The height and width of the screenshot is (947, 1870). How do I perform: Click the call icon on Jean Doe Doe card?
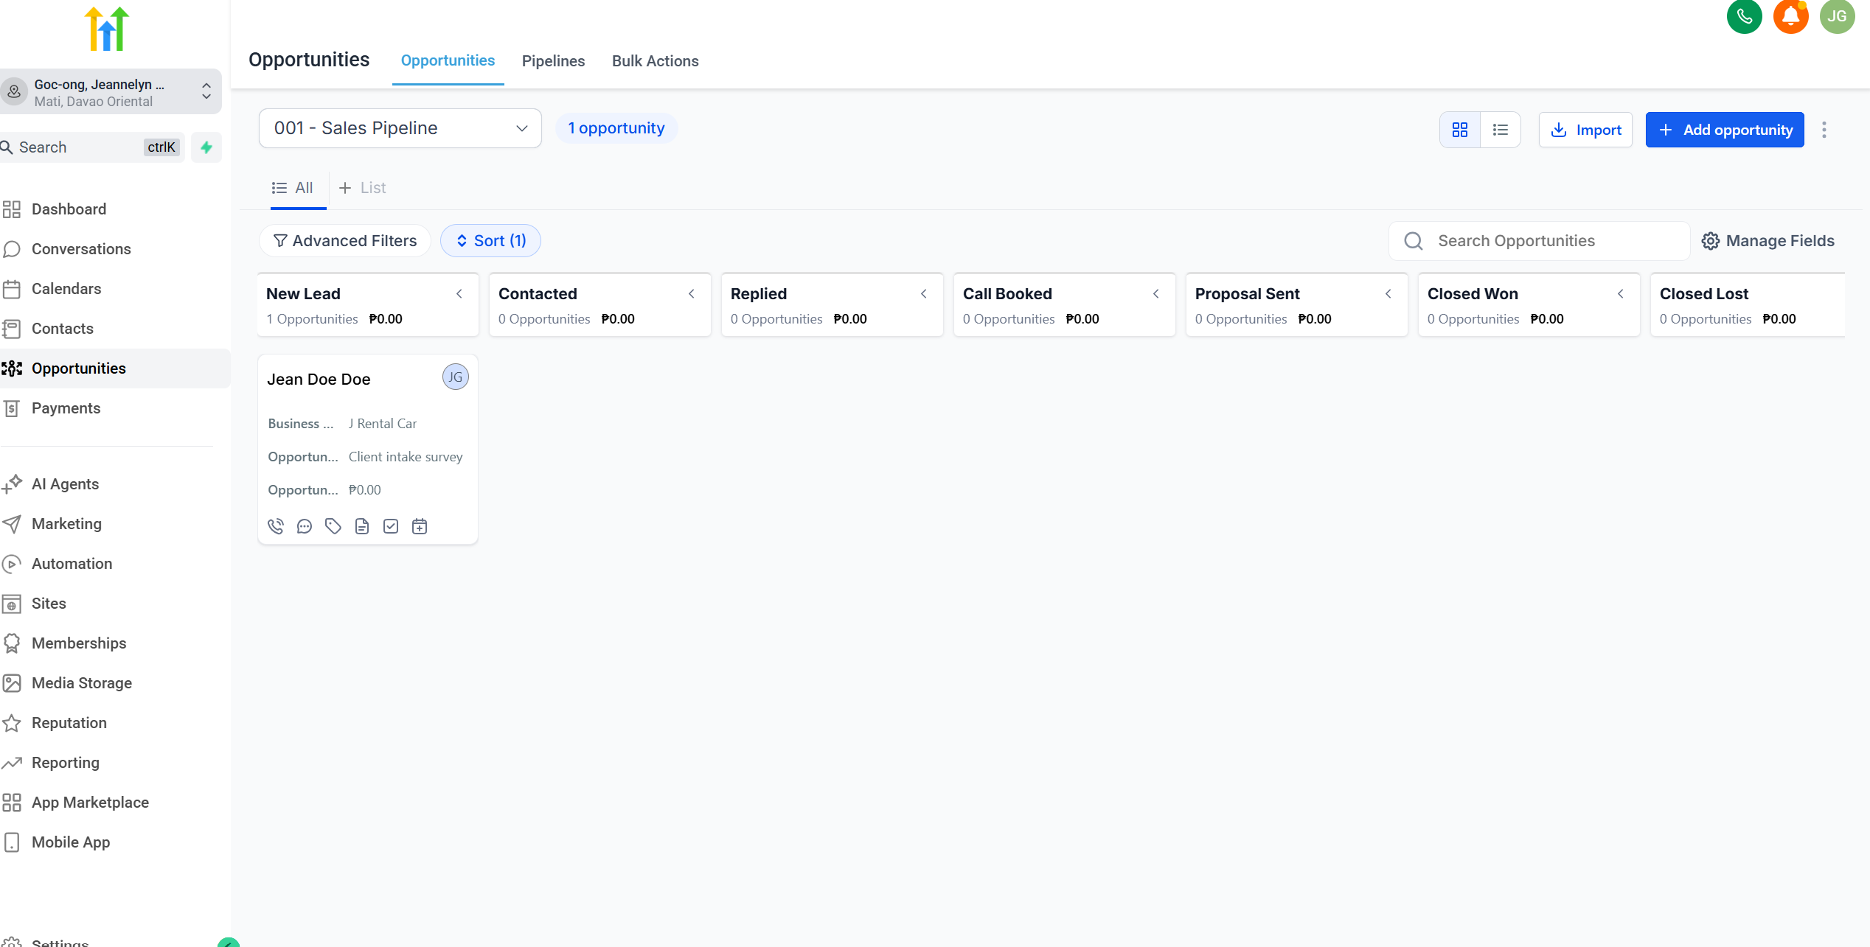click(x=276, y=526)
